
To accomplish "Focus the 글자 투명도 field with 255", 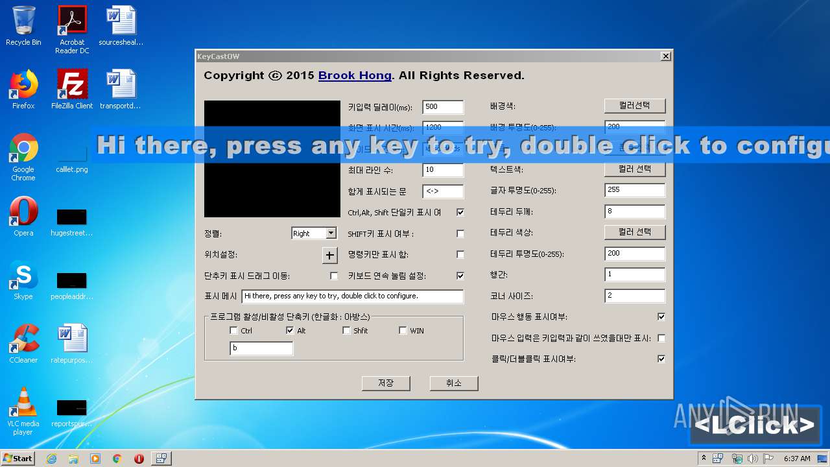I will click(635, 190).
